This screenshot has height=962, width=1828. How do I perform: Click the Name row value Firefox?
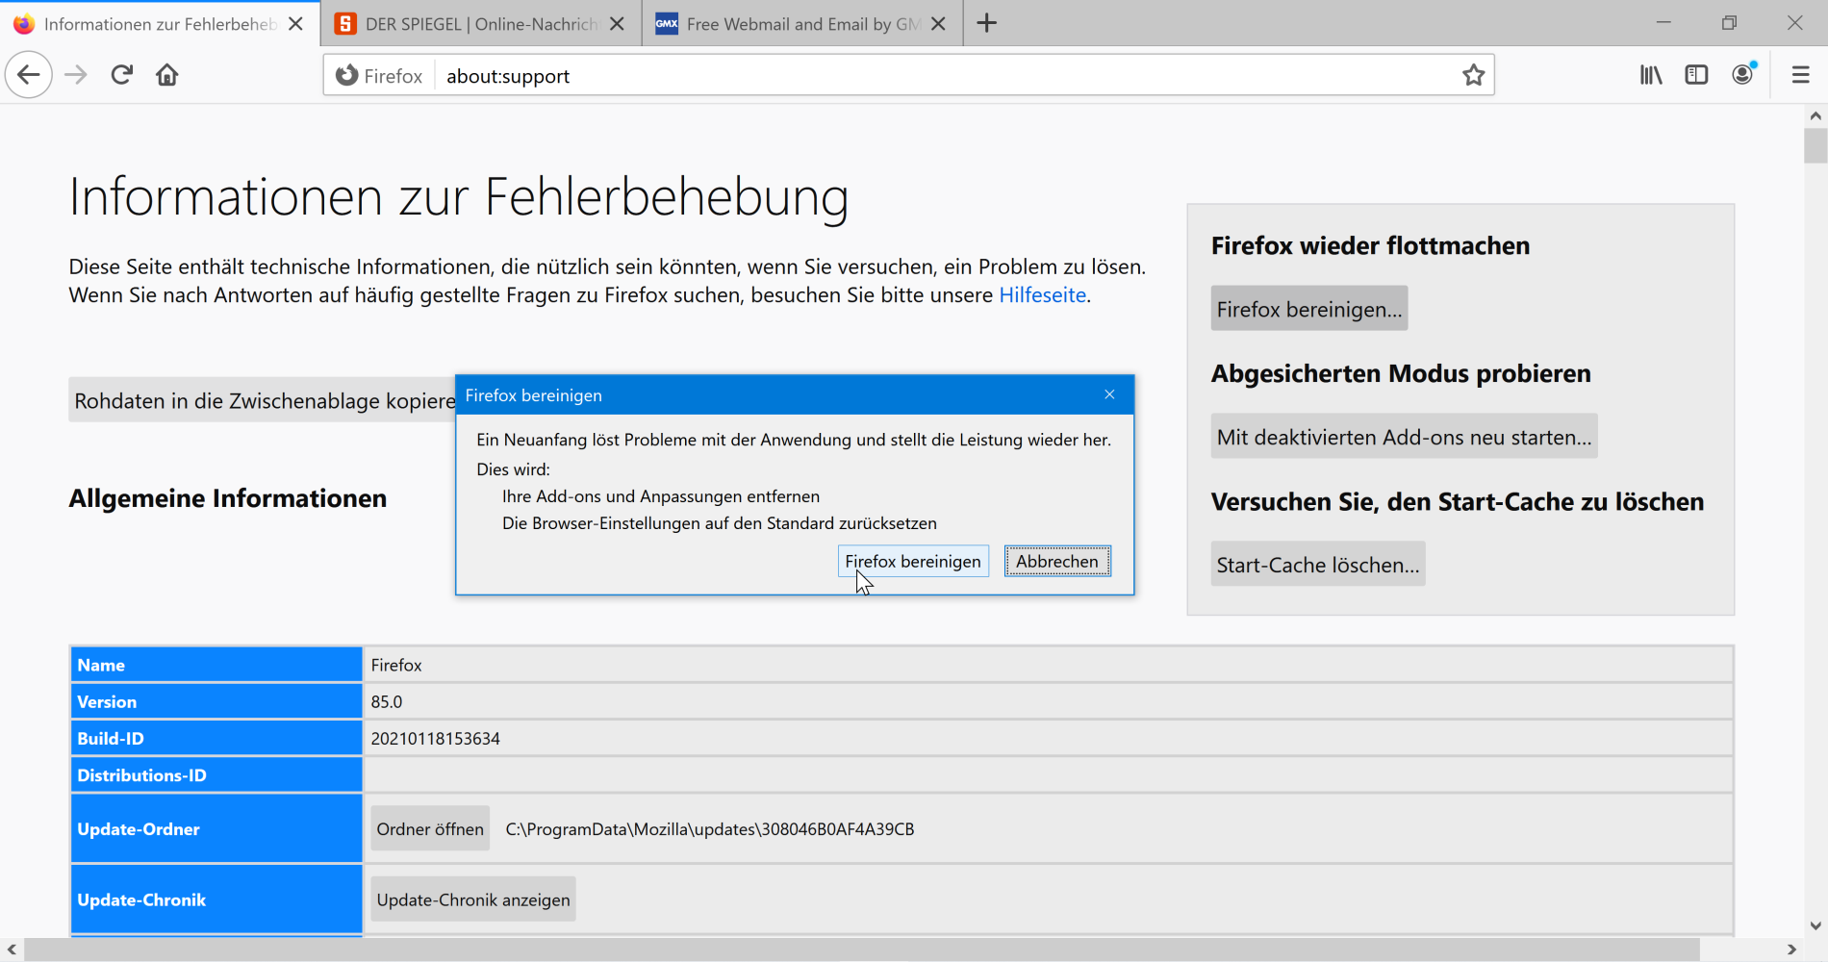click(x=396, y=666)
